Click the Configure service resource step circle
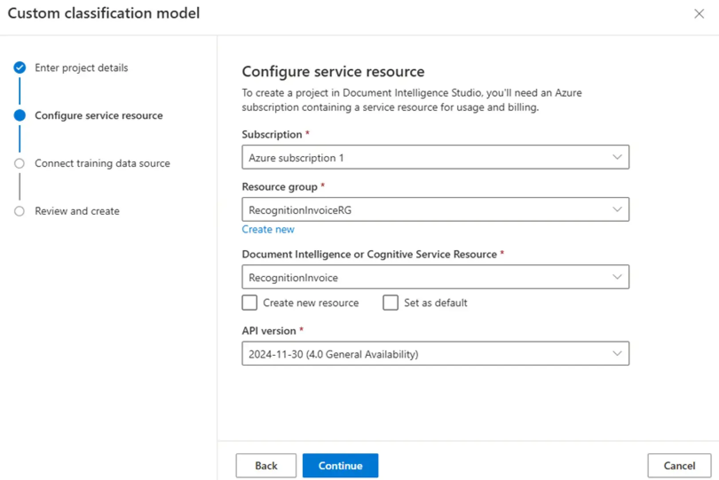This screenshot has height=480, width=719. click(x=20, y=115)
